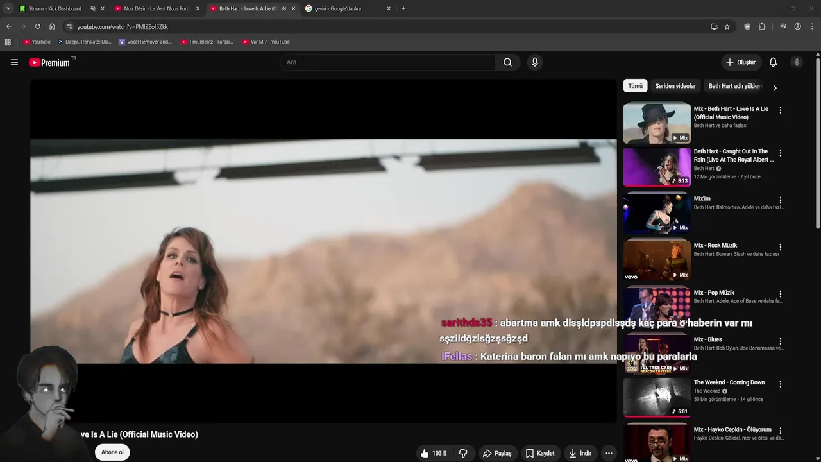Reload the current page
Image resolution: width=821 pixels, height=462 pixels.
pyautogui.click(x=37, y=26)
